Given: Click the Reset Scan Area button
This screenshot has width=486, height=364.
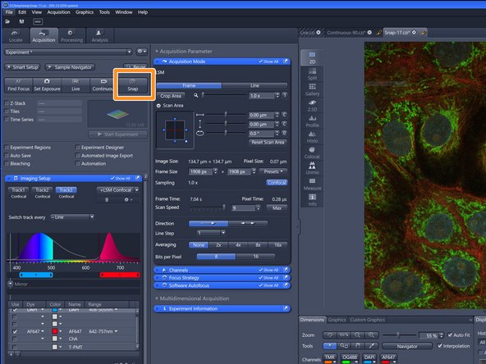Looking at the screenshot, I should pyautogui.click(x=268, y=143).
